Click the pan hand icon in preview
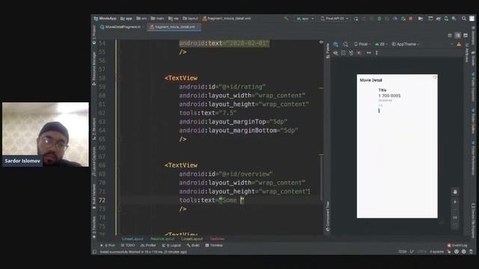This screenshot has height=269, width=479. [455, 192]
